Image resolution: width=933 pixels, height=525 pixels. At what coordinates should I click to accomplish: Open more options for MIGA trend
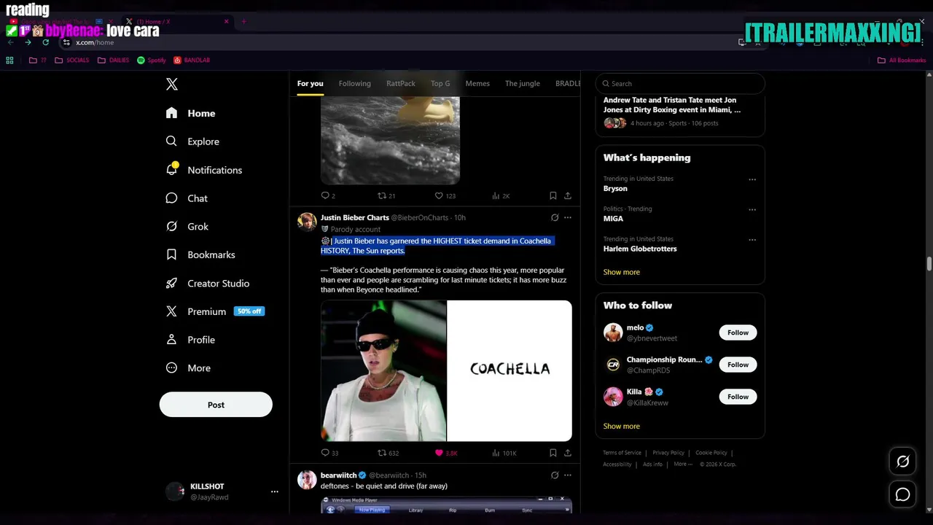(752, 209)
